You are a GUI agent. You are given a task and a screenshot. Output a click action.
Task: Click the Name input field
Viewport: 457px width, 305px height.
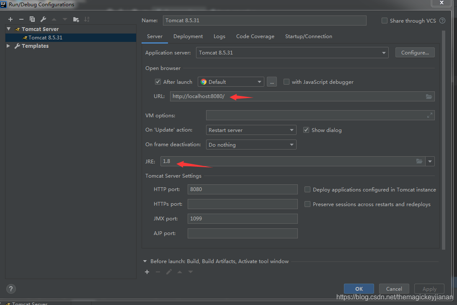[x=264, y=21]
